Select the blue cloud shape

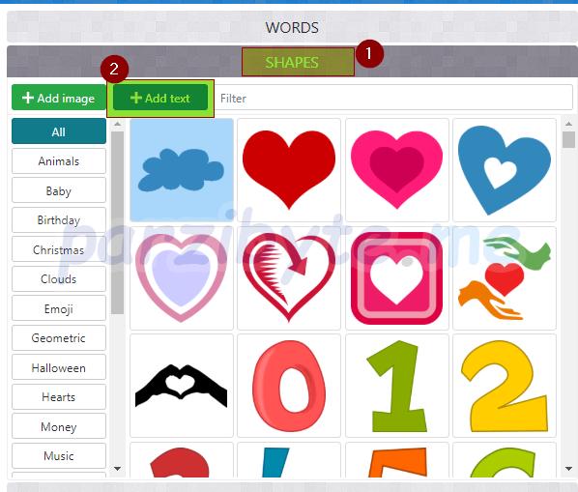click(x=182, y=170)
